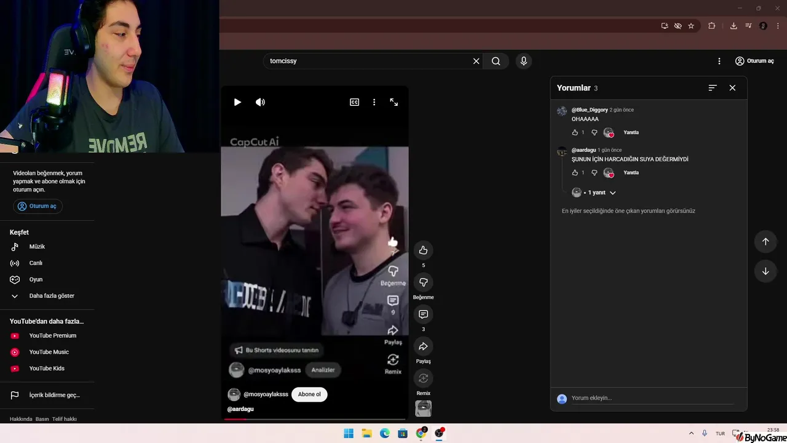Click the crossed-eye icon in address bar

coord(678,26)
